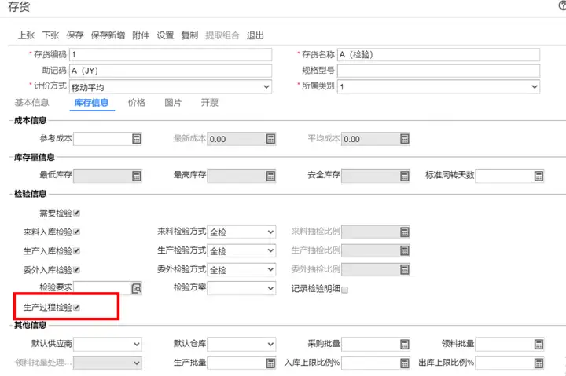Viewport: 566px width, 376px height.
Task: Open the 来料检验方式 dropdown
Action: tap(241, 232)
